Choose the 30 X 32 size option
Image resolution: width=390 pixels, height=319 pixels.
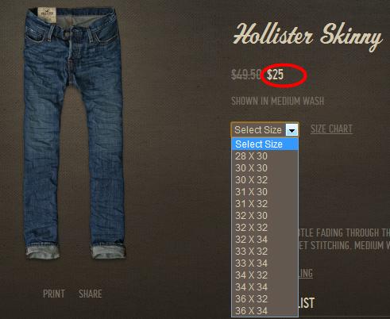(x=265, y=180)
